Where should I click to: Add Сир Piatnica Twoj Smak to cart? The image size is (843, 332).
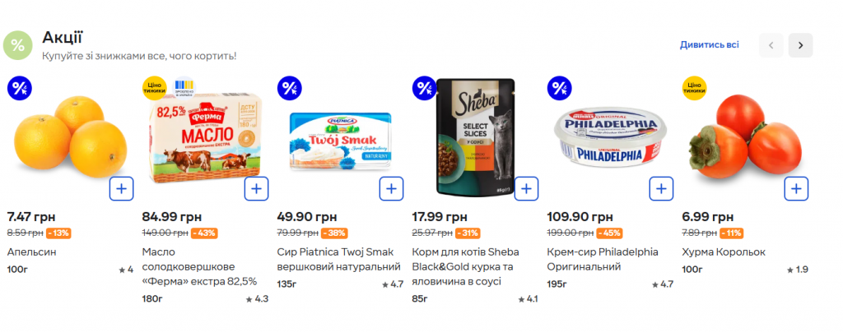click(x=391, y=188)
